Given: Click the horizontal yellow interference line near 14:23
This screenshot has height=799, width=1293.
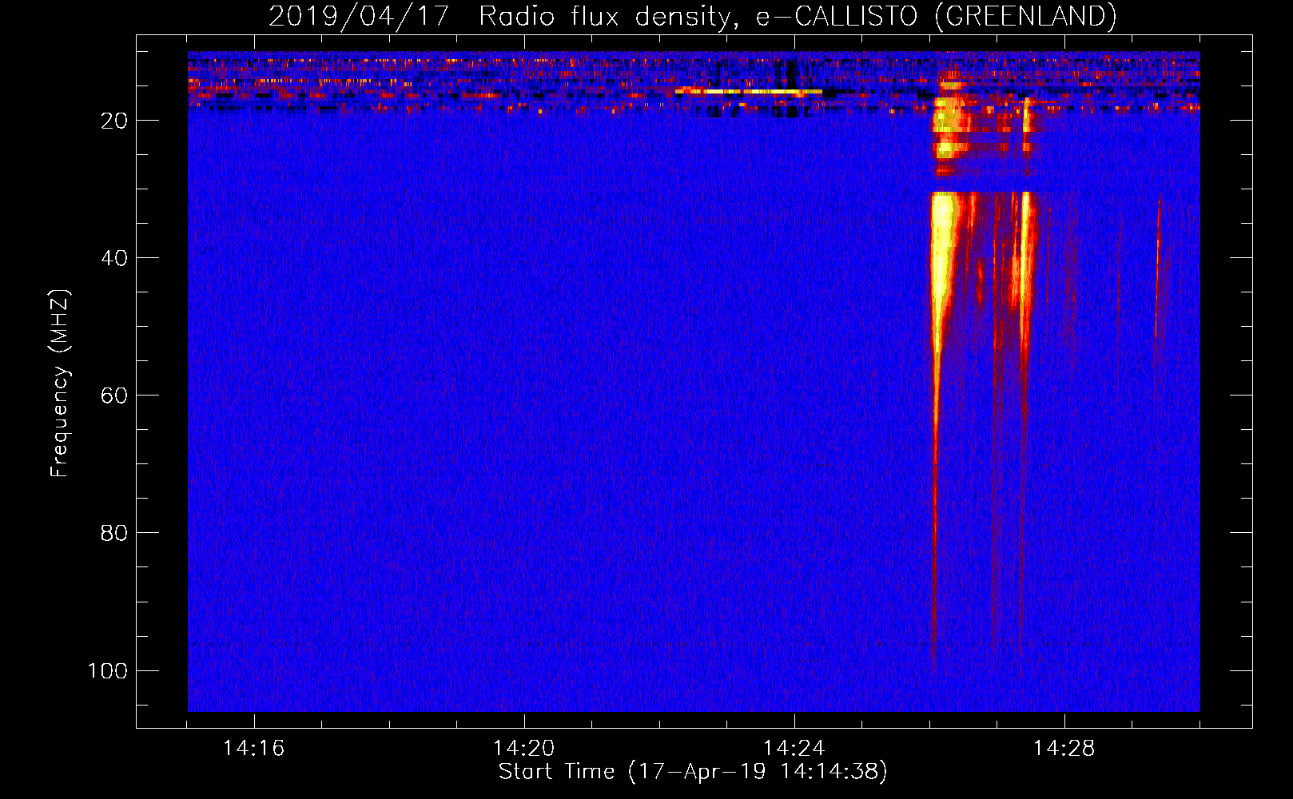Looking at the screenshot, I should [749, 92].
